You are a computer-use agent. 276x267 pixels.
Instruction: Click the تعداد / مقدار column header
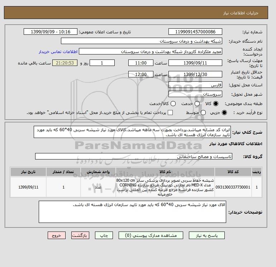[x=63, y=172]
